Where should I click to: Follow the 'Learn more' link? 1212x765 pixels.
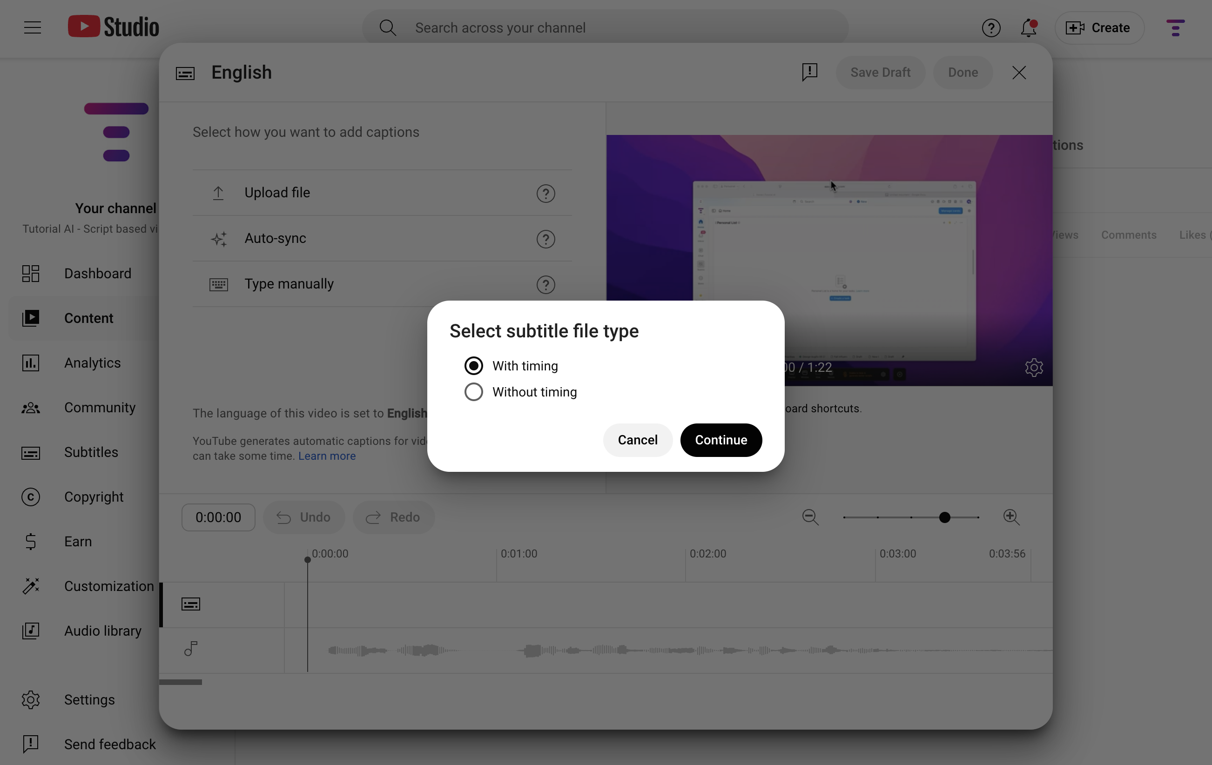(x=327, y=456)
